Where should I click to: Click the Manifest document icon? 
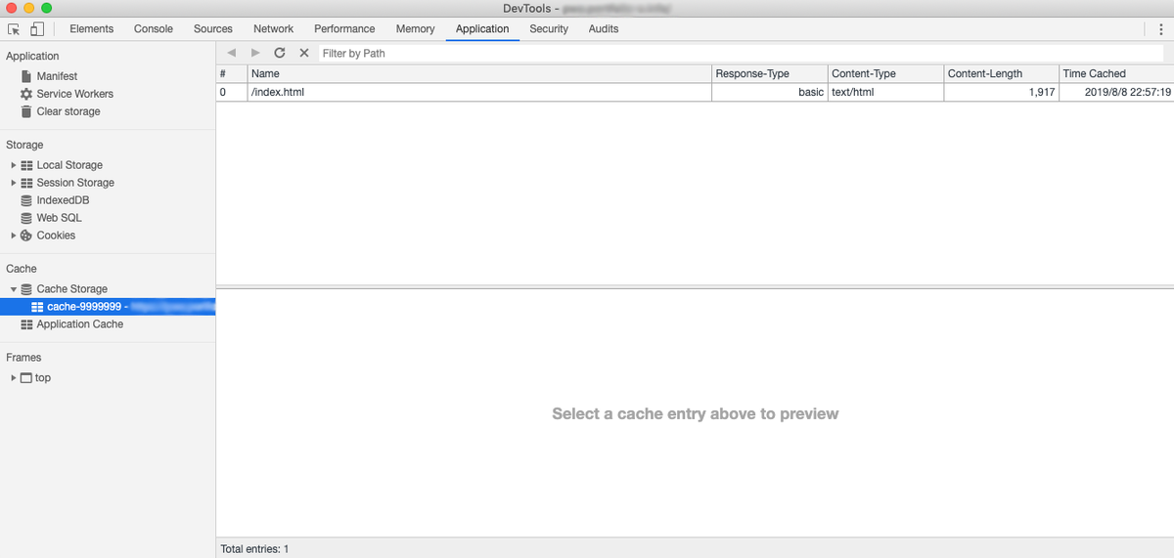tap(26, 76)
